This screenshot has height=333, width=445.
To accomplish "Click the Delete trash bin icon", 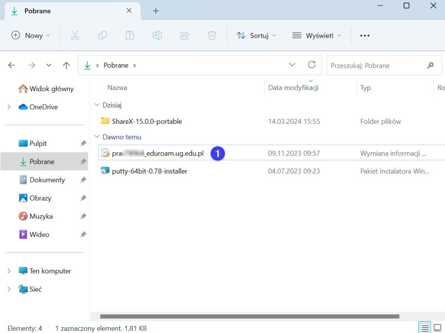I will click(x=212, y=36).
